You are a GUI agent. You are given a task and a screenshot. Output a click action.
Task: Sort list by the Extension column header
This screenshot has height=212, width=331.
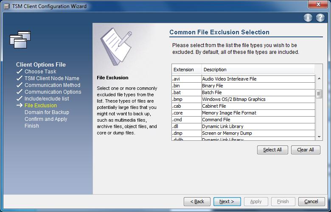pyautogui.click(x=186, y=70)
